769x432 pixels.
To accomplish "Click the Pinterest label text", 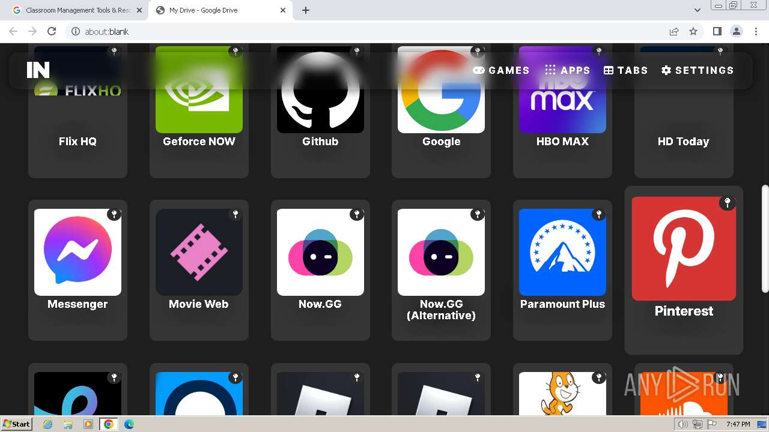I will [684, 311].
